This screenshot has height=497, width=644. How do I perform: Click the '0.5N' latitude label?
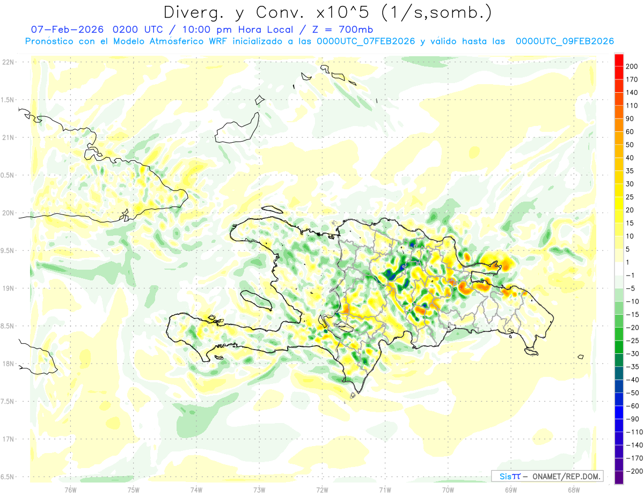point(8,175)
